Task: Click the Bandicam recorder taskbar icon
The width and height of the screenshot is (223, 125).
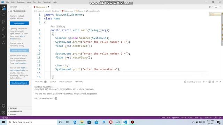Action: coord(132,122)
